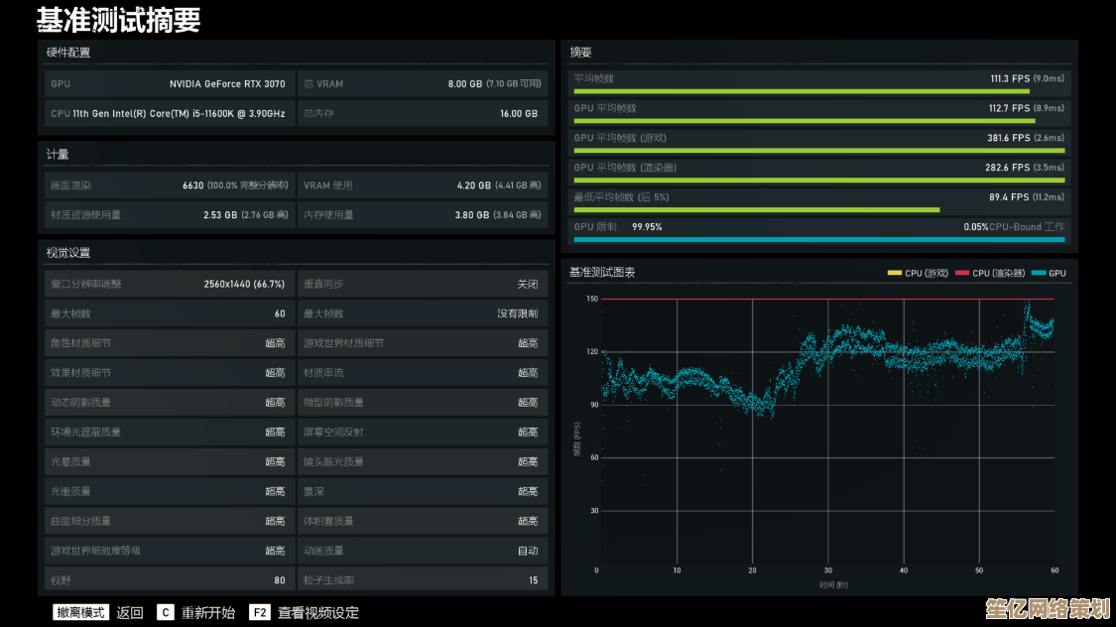Select the 窗口分辨率调整 2560x1440 row
The height and width of the screenshot is (627, 1116).
click(x=169, y=284)
